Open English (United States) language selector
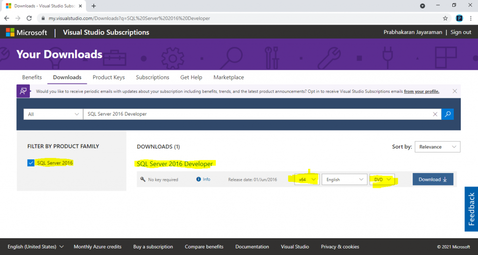This screenshot has width=478, height=255. point(35,247)
